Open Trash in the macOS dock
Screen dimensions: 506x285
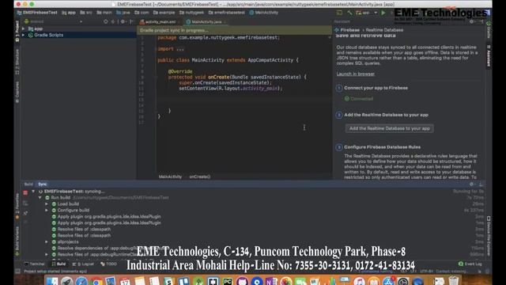[453, 281]
